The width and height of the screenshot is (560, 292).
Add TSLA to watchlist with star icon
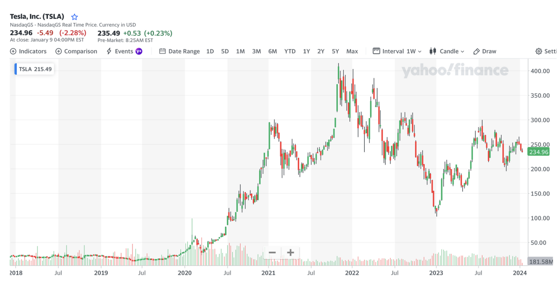coord(75,17)
